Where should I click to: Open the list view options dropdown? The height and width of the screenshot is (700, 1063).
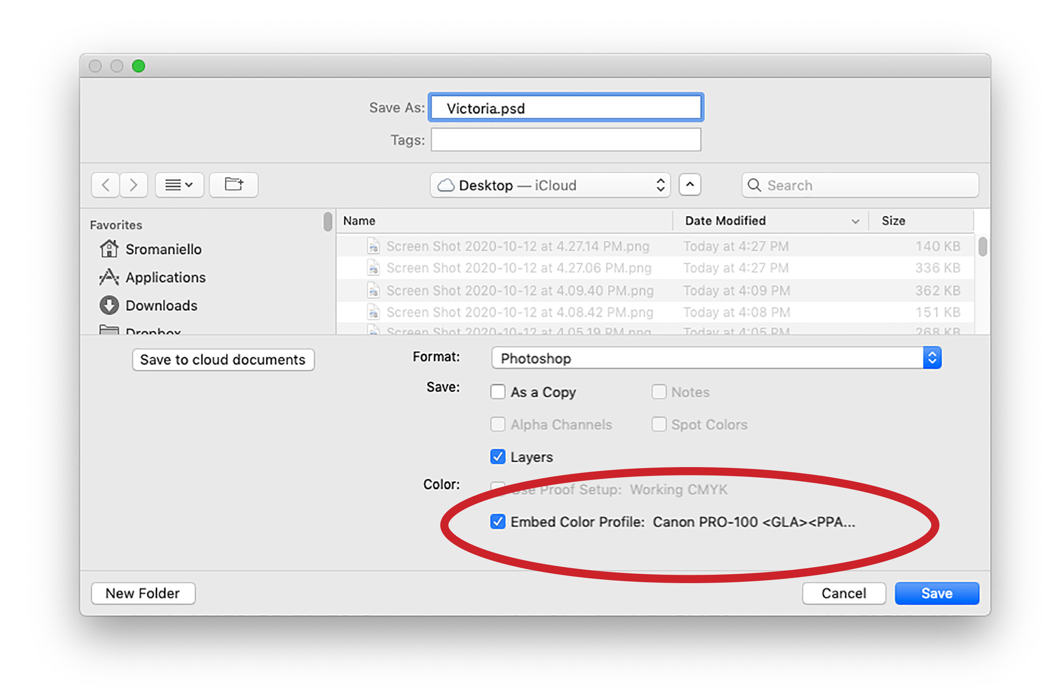[179, 184]
